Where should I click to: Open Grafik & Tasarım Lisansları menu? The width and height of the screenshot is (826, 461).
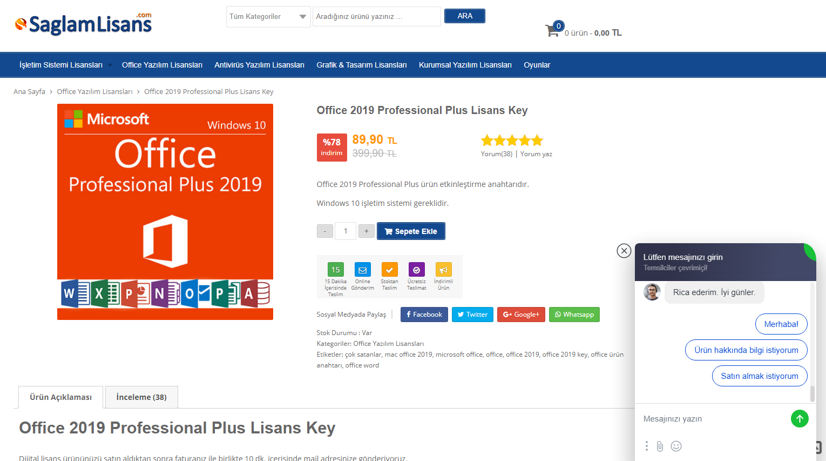pyautogui.click(x=362, y=65)
